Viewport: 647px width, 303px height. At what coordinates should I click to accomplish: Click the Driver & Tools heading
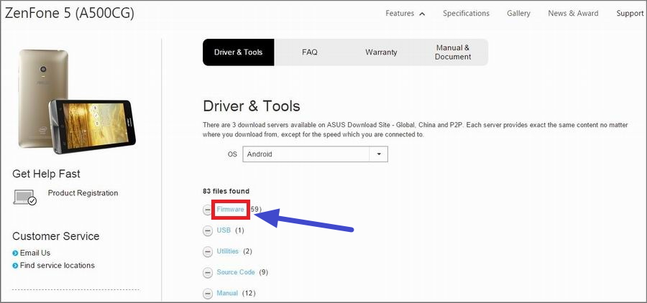pyautogui.click(x=252, y=106)
